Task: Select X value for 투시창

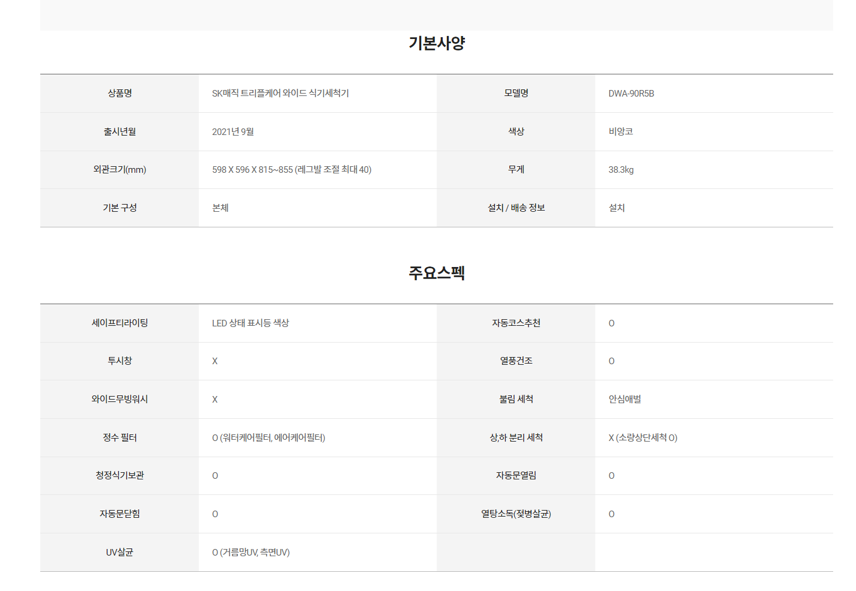Action: click(215, 361)
